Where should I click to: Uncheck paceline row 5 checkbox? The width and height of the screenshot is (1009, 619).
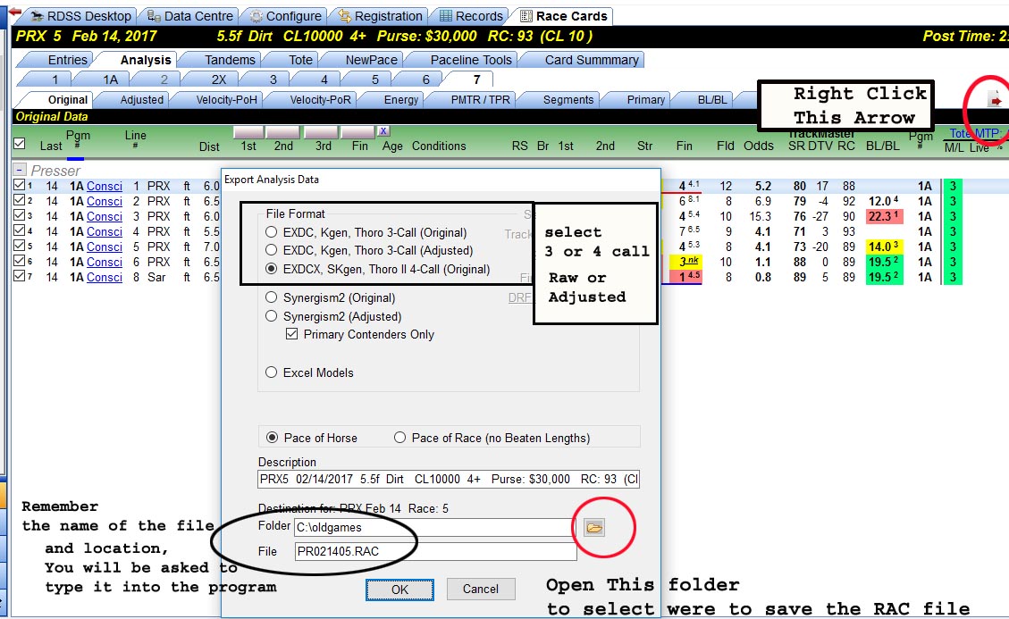click(x=20, y=247)
